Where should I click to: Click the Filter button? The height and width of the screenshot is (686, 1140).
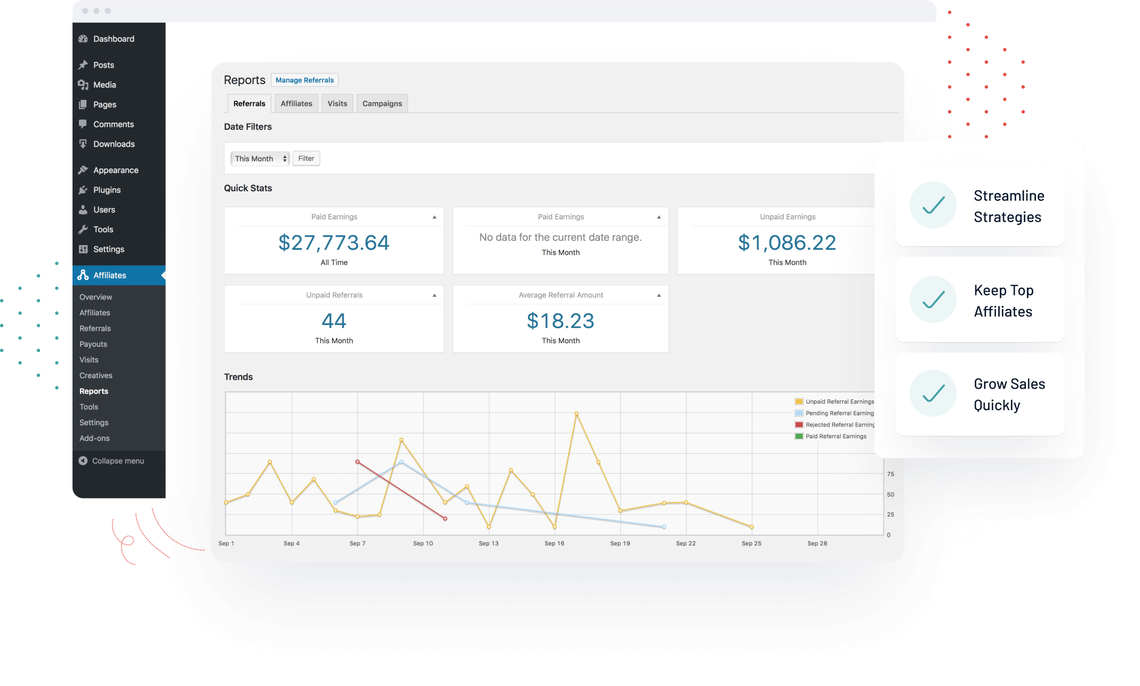(x=306, y=158)
